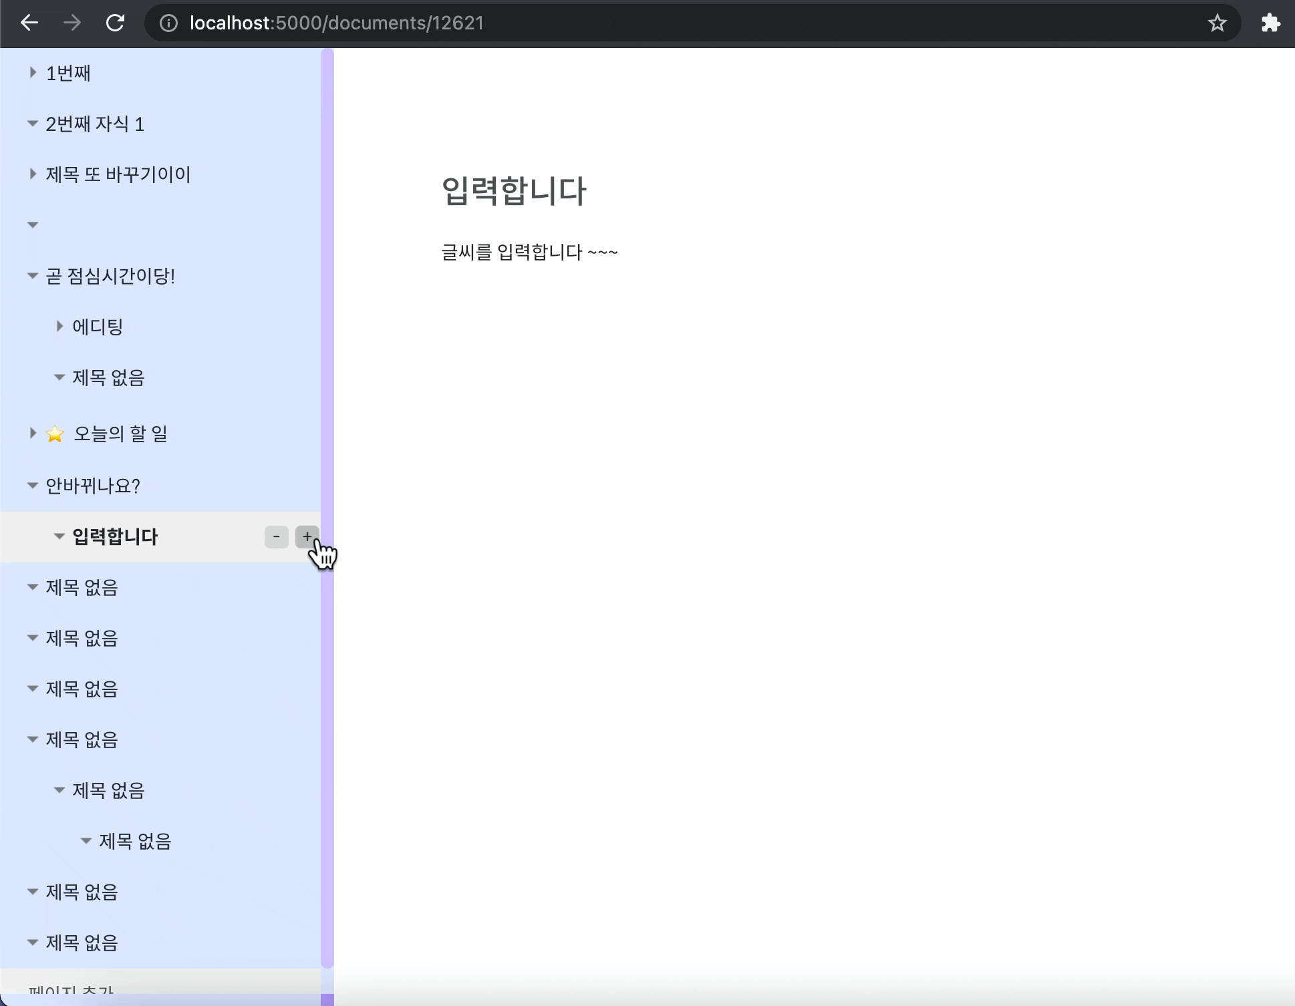Open the 제목 또 바꾸기이이 document
The image size is (1295, 1006).
pos(118,175)
